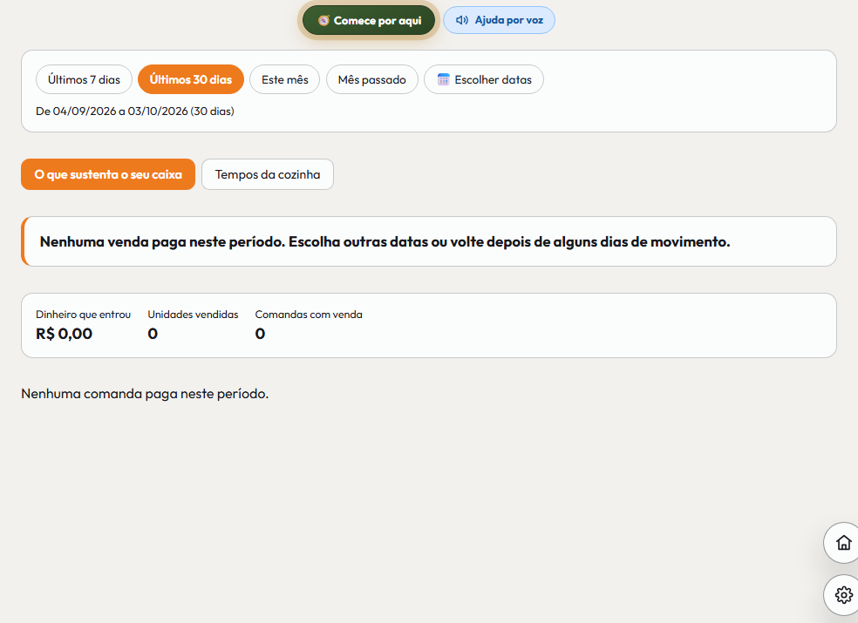858x623 pixels.
Task: Start the guide with Comece por aqui
Action: [x=369, y=20]
